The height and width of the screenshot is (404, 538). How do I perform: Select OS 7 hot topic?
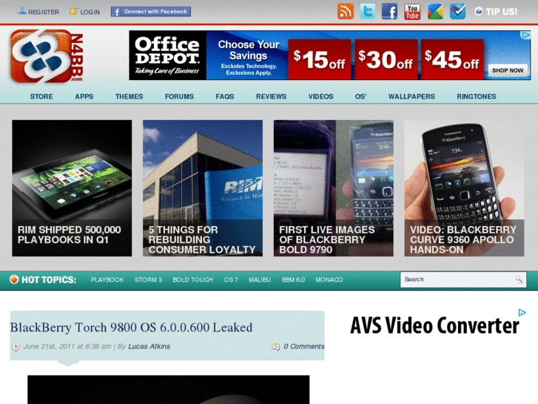pos(231,280)
